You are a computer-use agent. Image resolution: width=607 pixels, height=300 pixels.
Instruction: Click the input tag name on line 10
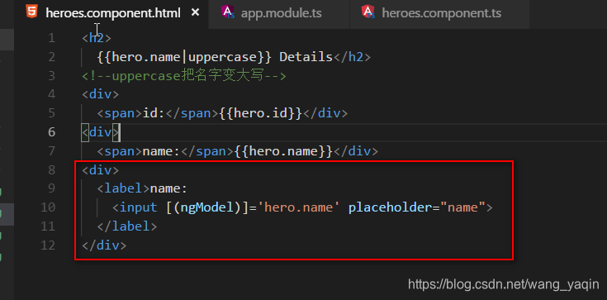[138, 207]
